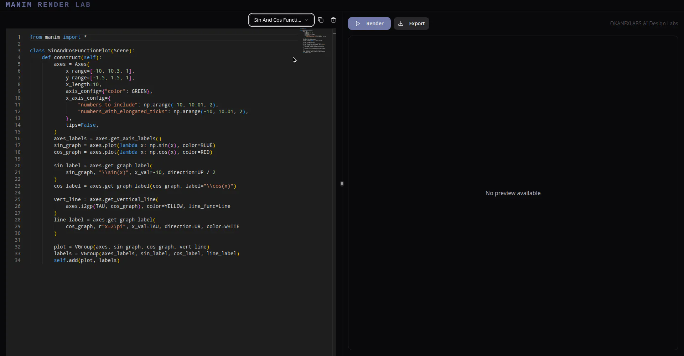Click the 'axis_config' GREEN color line
The image size is (684, 356).
[x=109, y=91]
